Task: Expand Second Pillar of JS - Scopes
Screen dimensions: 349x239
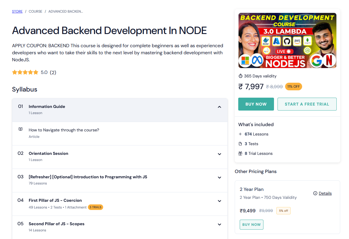Action: [x=219, y=224]
